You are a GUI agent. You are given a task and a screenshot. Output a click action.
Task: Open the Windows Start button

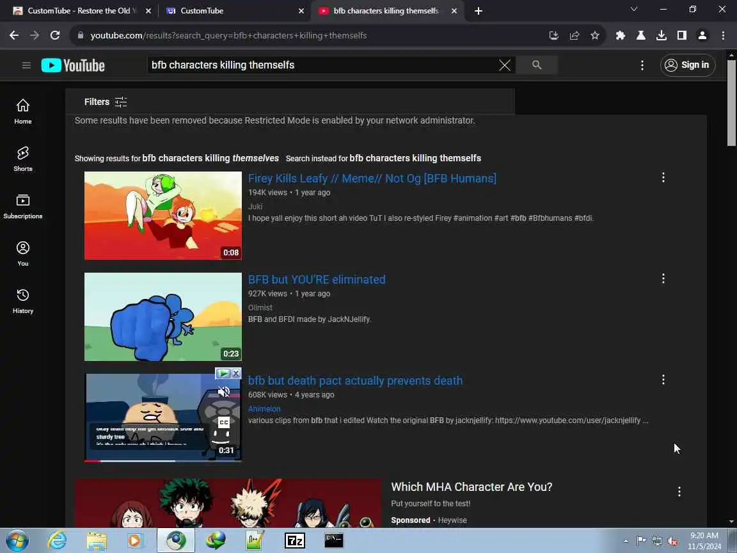coord(17,541)
